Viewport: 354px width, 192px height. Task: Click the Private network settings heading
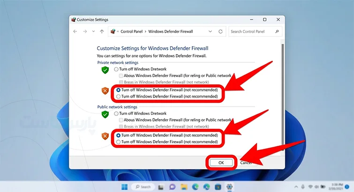(118, 63)
